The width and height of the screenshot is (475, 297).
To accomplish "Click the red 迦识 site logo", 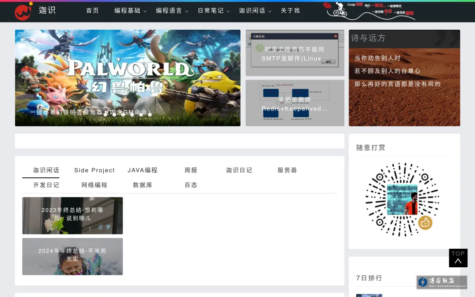I will [x=24, y=11].
